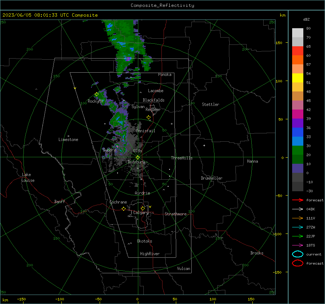Click the white plus marker east of ThreeHills

tap(204, 145)
